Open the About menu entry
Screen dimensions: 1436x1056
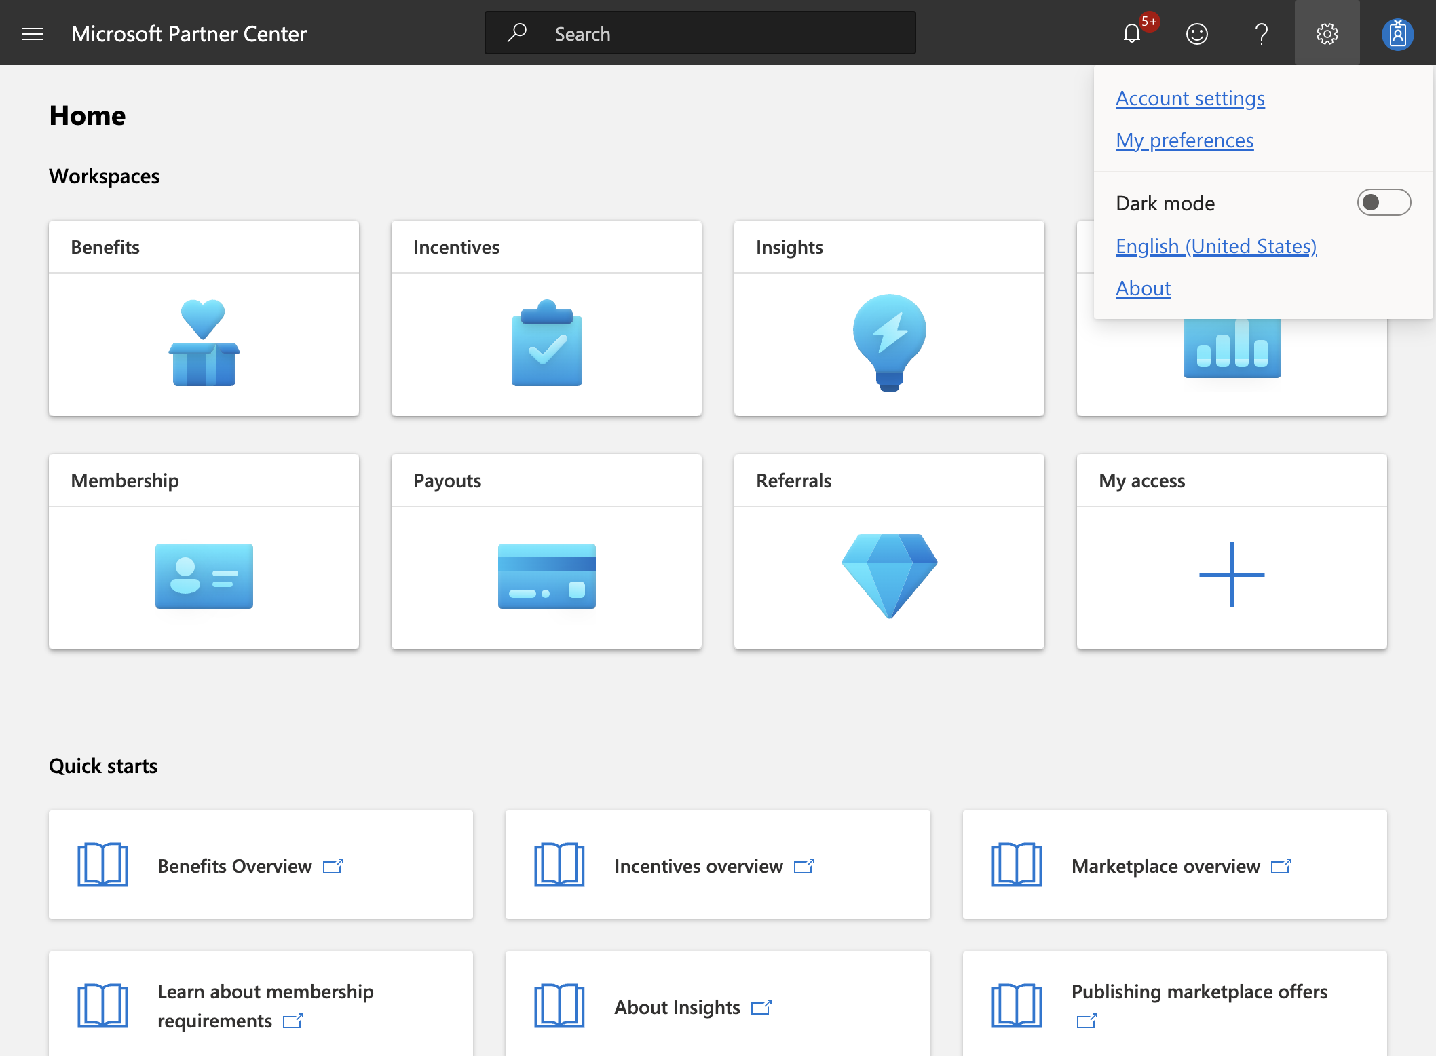coord(1143,288)
